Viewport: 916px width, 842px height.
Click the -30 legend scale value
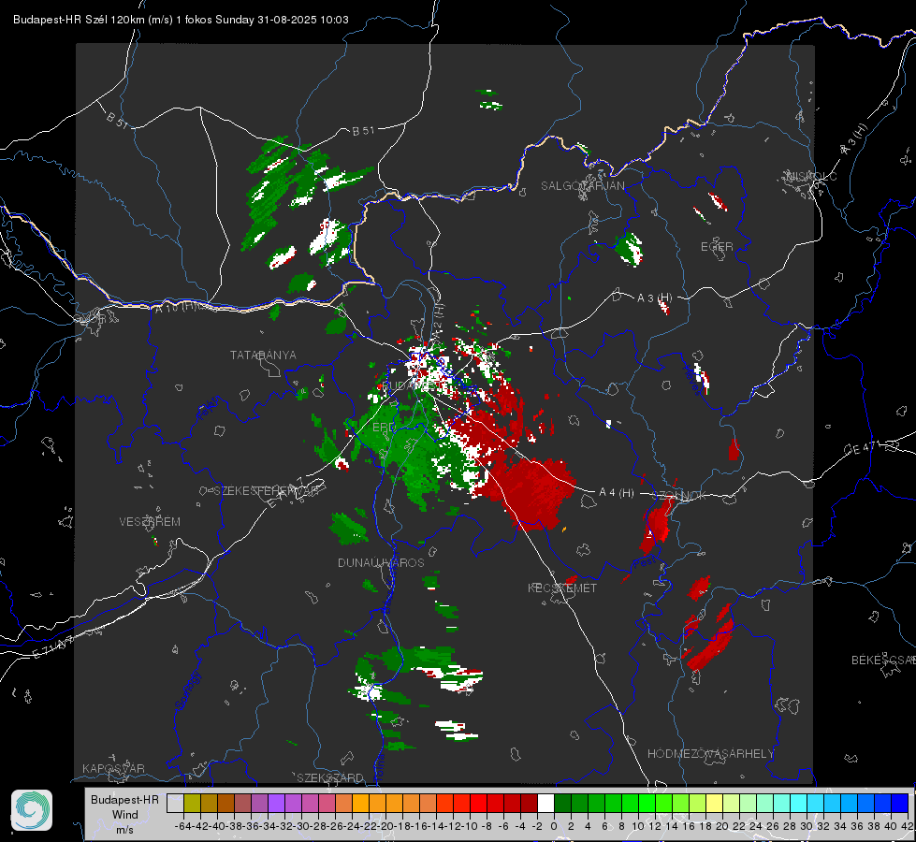tap(301, 826)
